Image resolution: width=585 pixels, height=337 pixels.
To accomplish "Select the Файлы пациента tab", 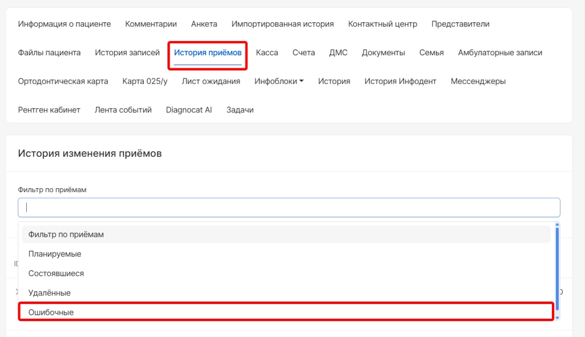I will tap(49, 52).
